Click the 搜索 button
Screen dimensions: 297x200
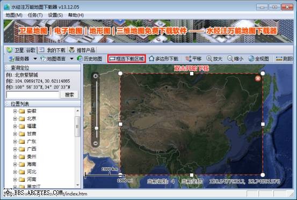click(69, 95)
